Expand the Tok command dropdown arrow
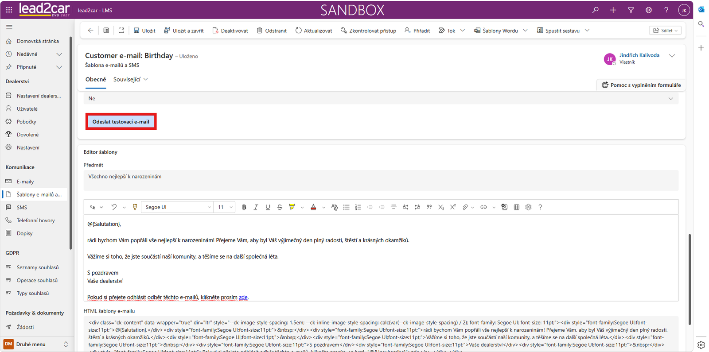This screenshot has width=709, height=352. click(463, 31)
